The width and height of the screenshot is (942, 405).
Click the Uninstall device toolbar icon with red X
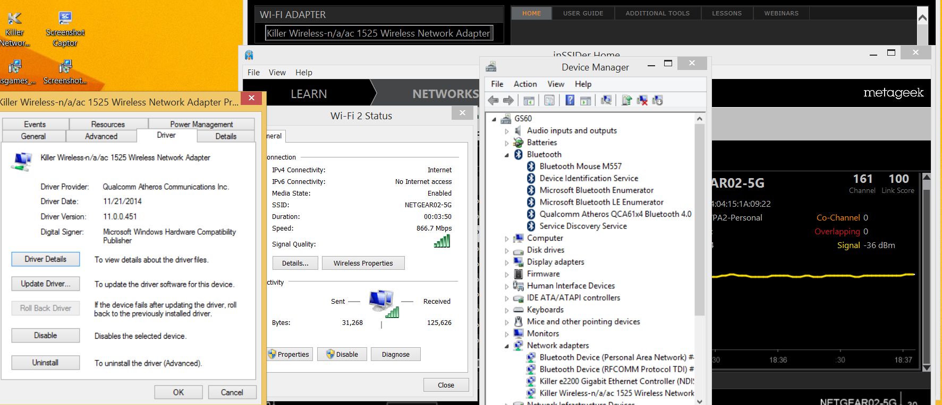pyautogui.click(x=642, y=100)
